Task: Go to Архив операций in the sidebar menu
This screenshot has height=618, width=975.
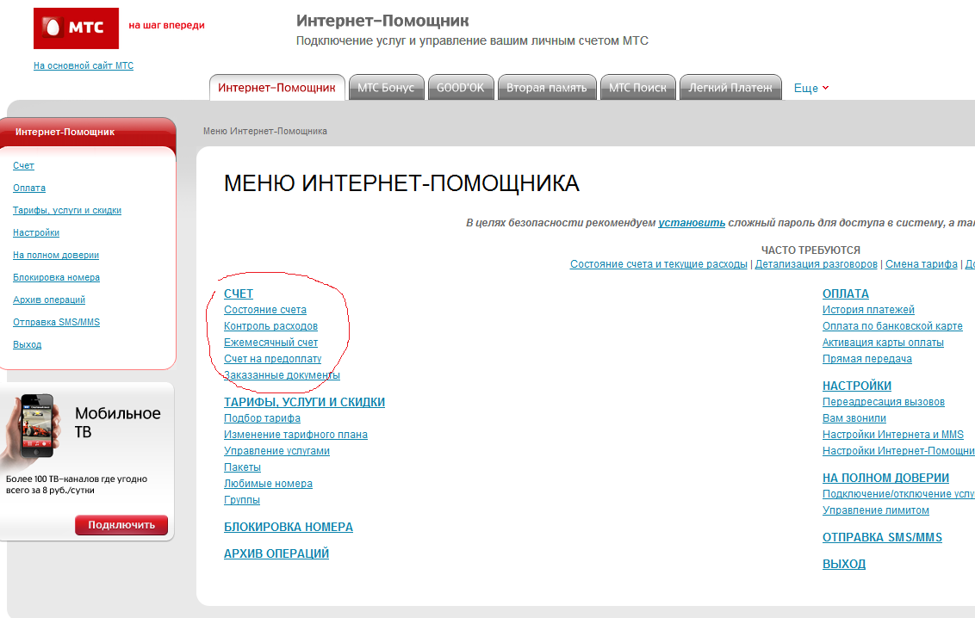Action: [x=49, y=300]
